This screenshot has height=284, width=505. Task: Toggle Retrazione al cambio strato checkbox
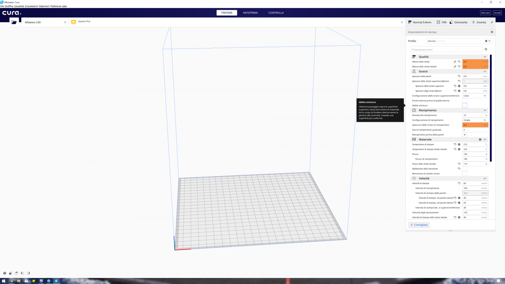(465, 174)
